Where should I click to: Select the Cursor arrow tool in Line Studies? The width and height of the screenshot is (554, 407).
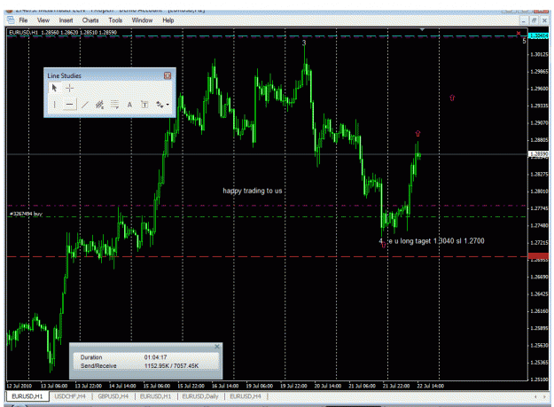[54, 88]
